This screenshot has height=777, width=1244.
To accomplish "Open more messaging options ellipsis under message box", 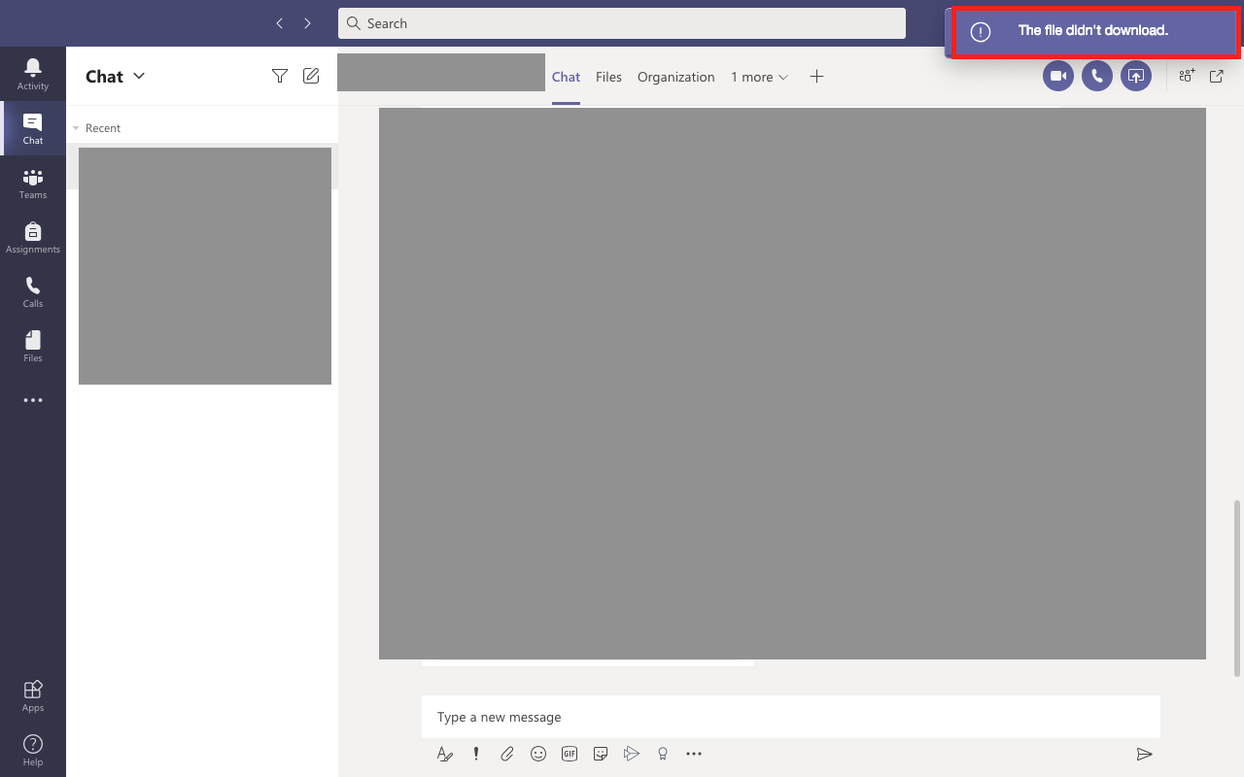I will point(694,754).
